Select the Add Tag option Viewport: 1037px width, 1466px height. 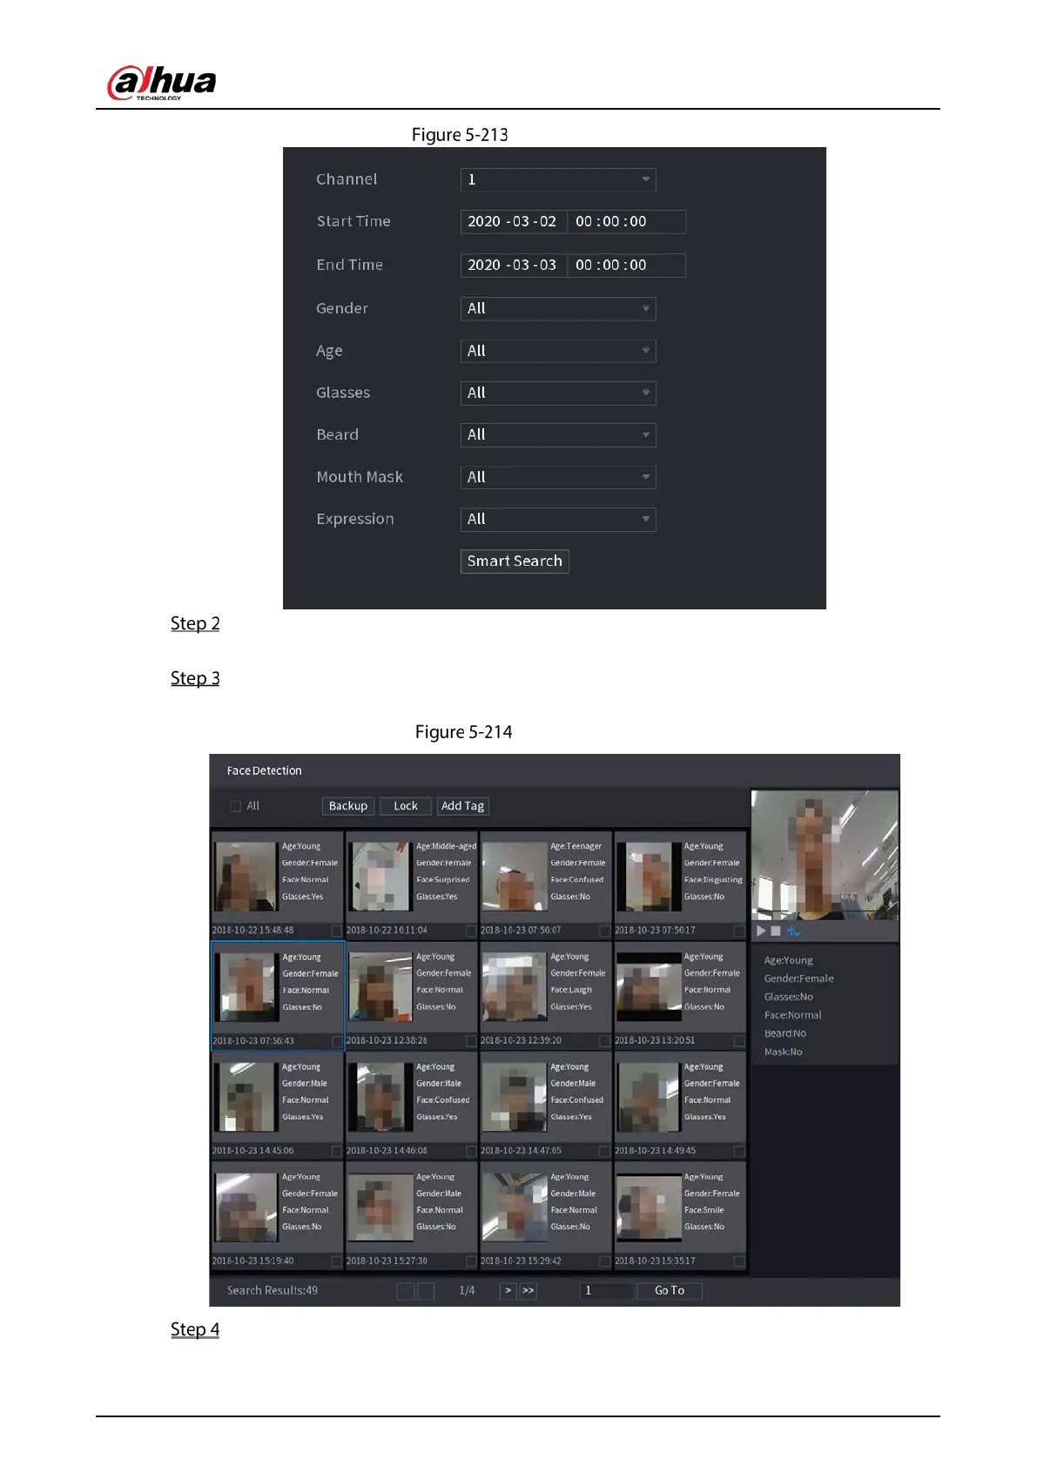[462, 806]
